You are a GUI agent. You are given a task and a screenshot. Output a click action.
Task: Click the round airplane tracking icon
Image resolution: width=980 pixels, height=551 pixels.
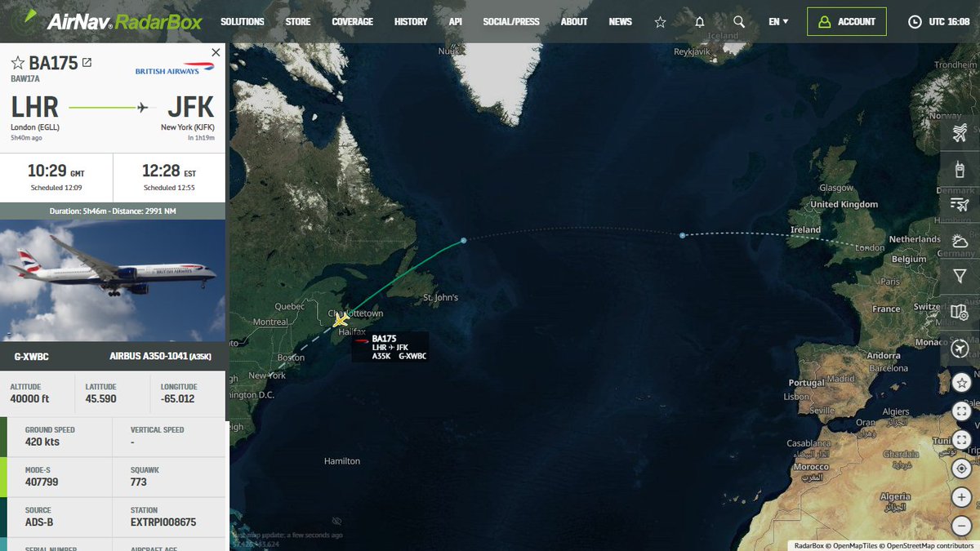pos(960,349)
